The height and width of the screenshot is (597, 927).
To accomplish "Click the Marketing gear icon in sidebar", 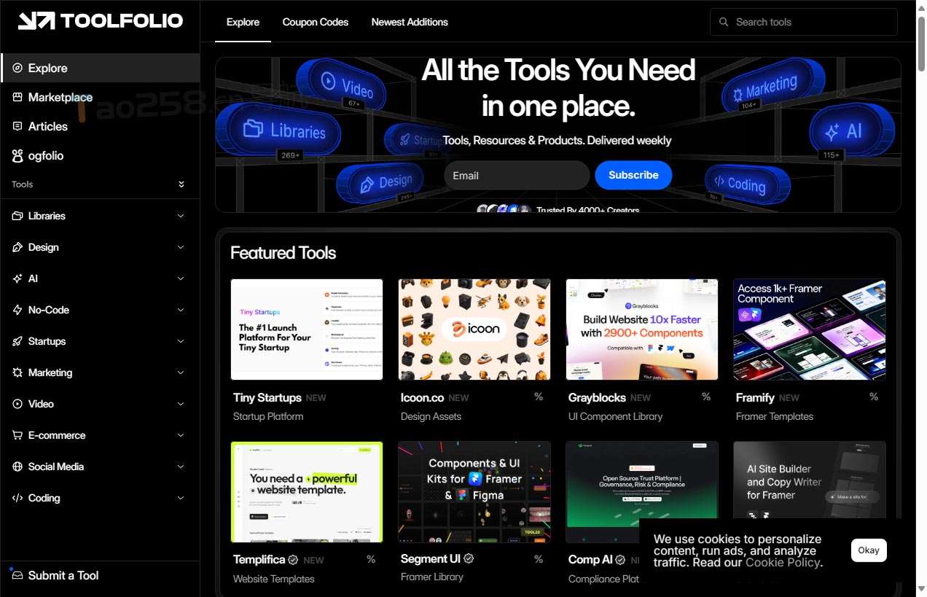I will pos(17,372).
